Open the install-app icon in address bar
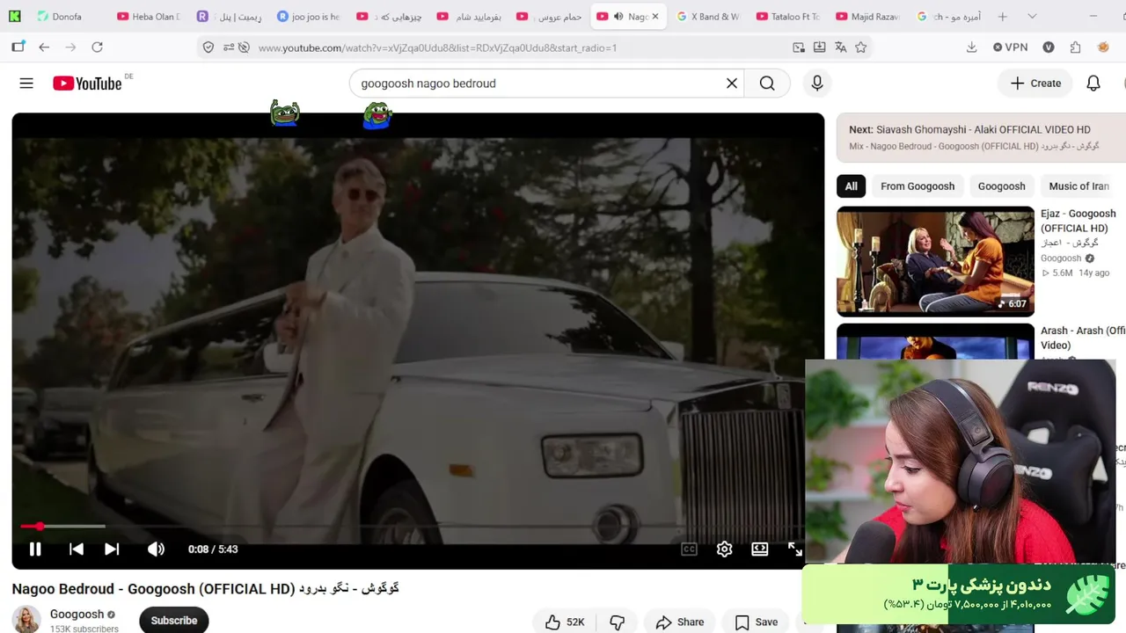The width and height of the screenshot is (1126, 633). [x=819, y=47]
